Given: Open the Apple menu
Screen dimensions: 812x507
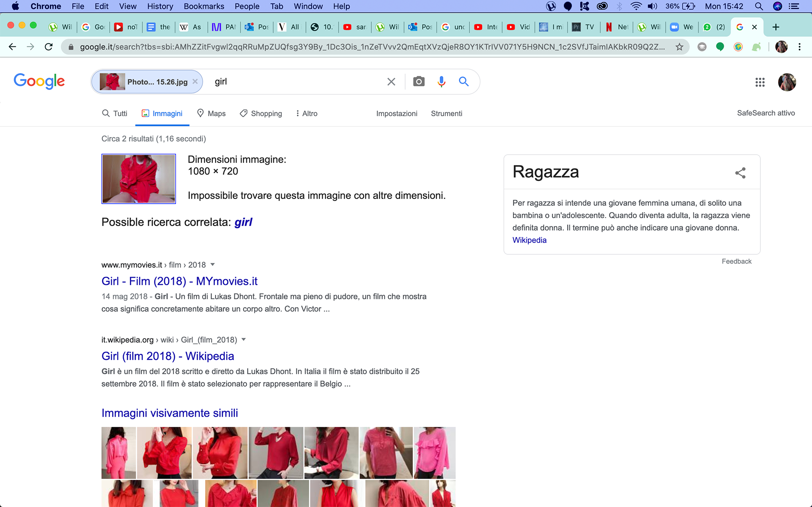Looking at the screenshot, I should click(x=15, y=6).
